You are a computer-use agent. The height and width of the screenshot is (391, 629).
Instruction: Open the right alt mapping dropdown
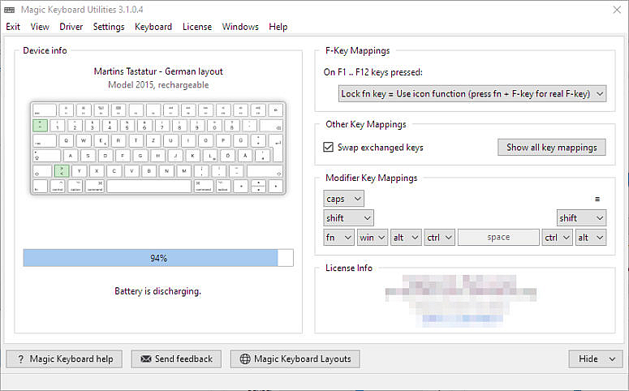[x=591, y=238]
